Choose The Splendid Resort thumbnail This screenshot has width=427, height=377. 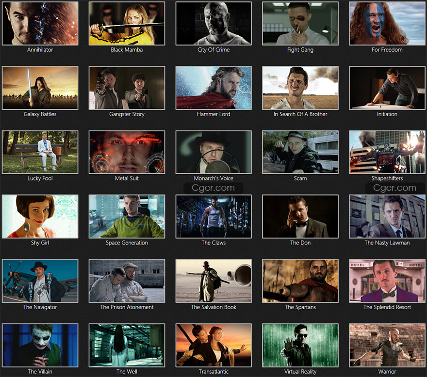tap(387, 281)
